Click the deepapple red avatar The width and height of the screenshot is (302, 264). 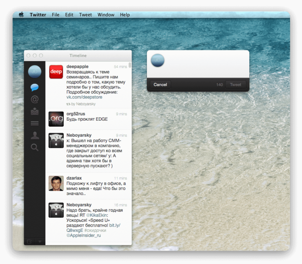56,72
